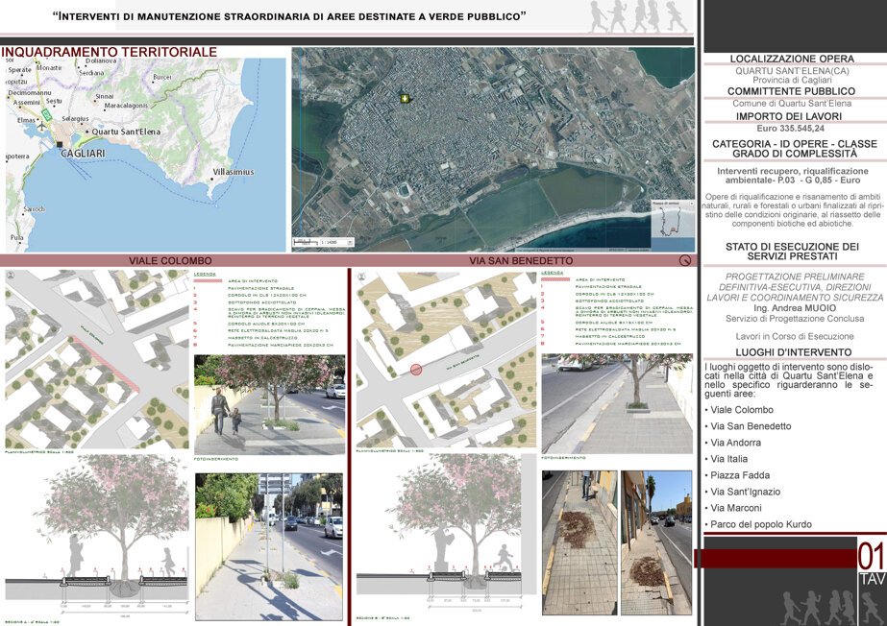Image resolution: width=887 pixels, height=626 pixels.
Task: Click Viale Colombo in the locations list
Action: [x=742, y=410]
